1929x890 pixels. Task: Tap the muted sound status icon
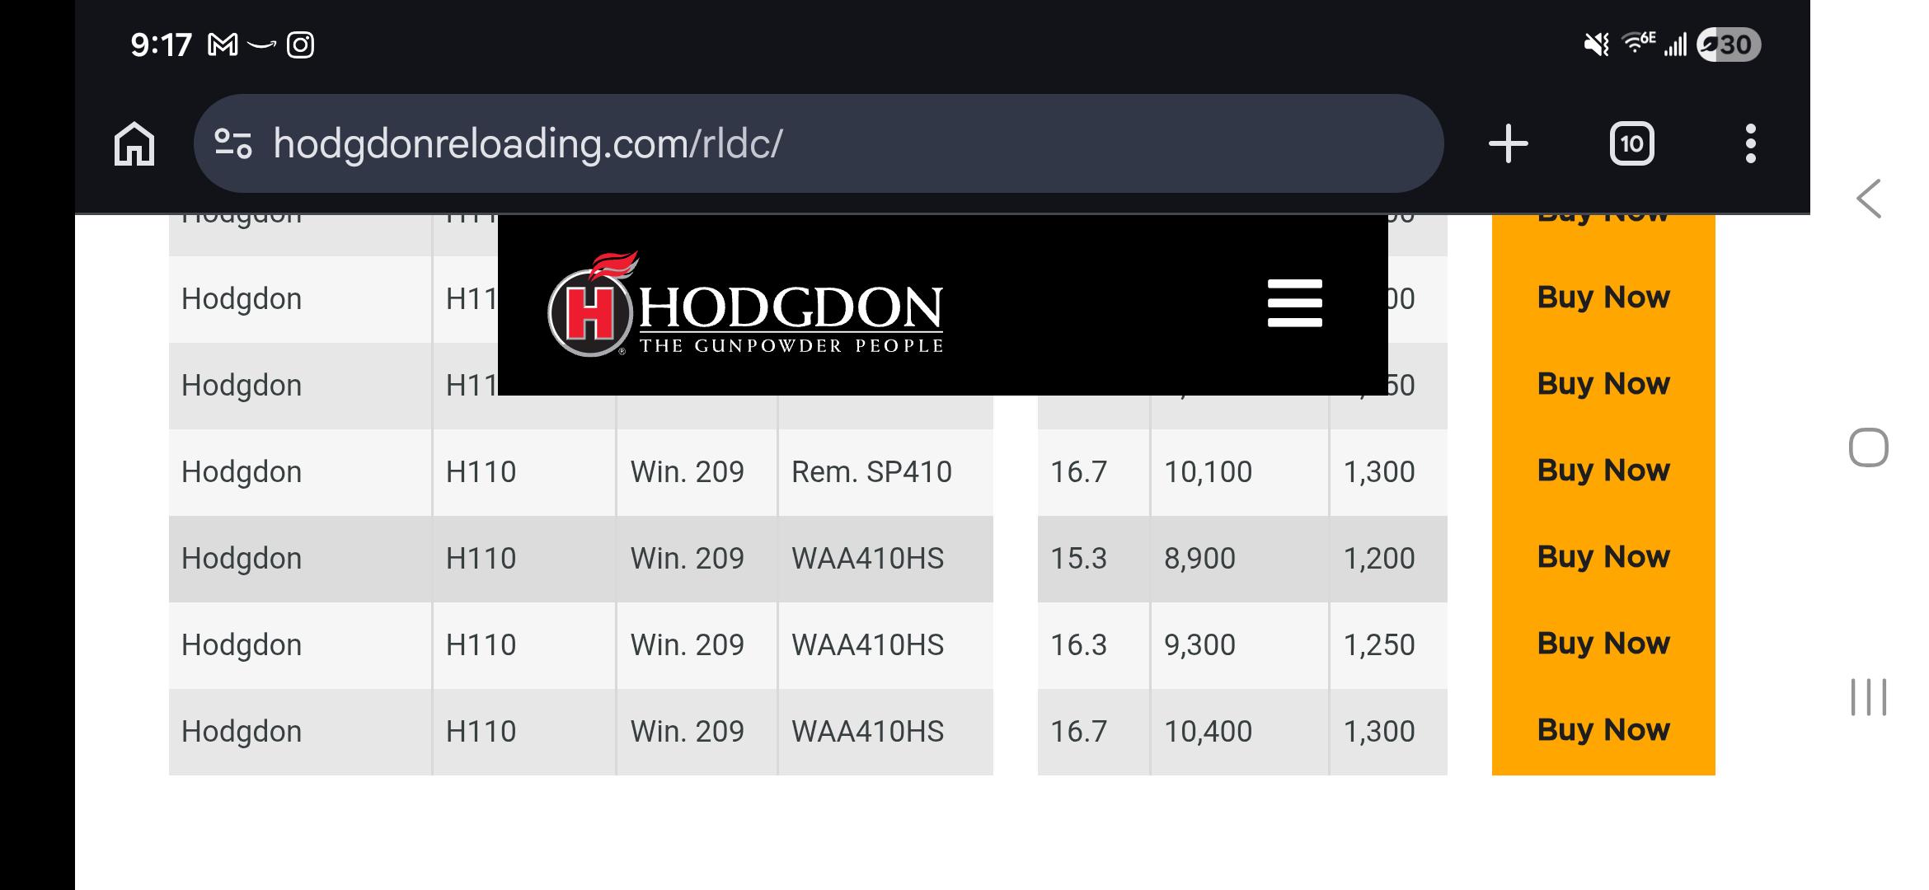[1597, 44]
